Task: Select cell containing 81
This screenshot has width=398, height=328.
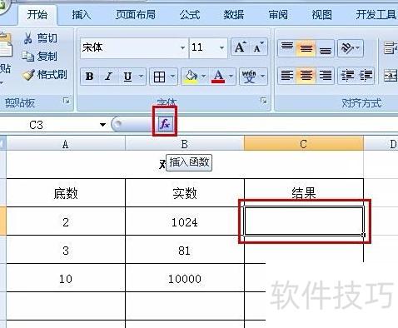Action: 185,251
